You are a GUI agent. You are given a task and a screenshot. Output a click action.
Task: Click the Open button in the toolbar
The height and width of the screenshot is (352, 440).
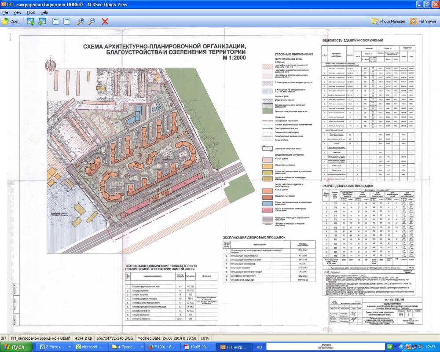pyautogui.click(x=11, y=21)
